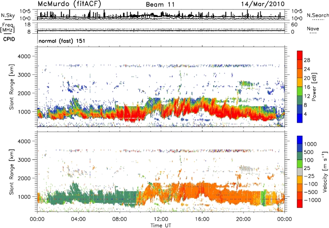Click the "Nave" legend label
This screenshot has width=329, height=228.
313,28
